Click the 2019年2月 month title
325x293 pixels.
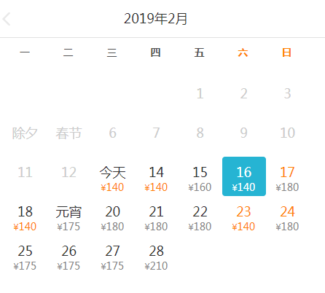[x=155, y=19]
